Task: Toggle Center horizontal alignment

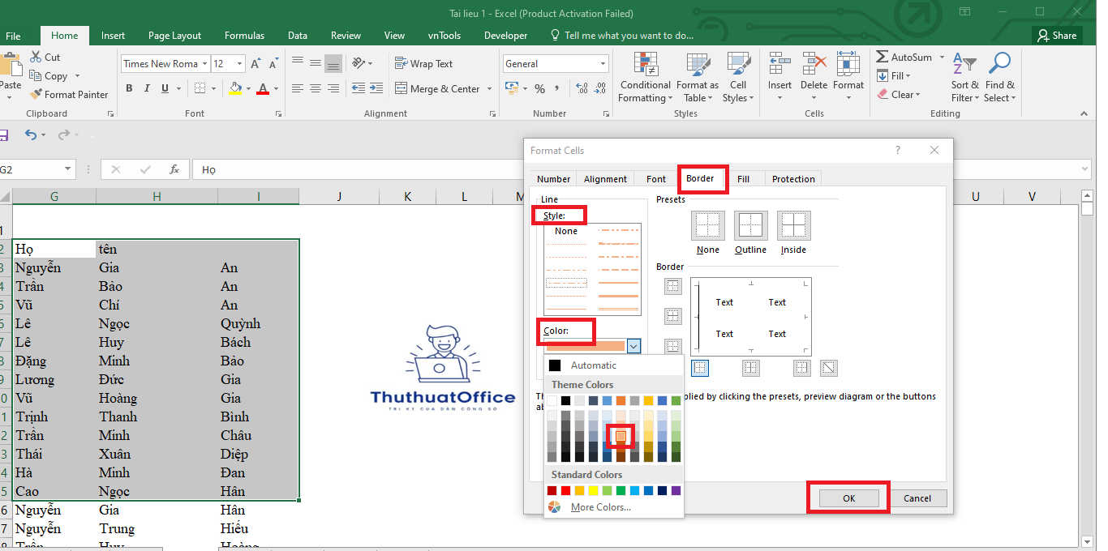Action: (316, 88)
